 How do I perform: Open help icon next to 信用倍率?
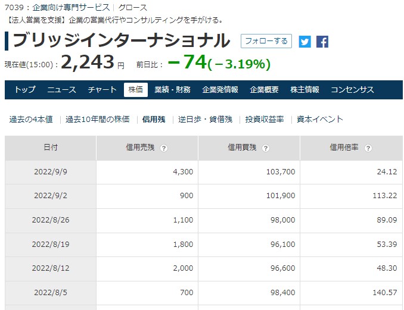tap(368, 148)
